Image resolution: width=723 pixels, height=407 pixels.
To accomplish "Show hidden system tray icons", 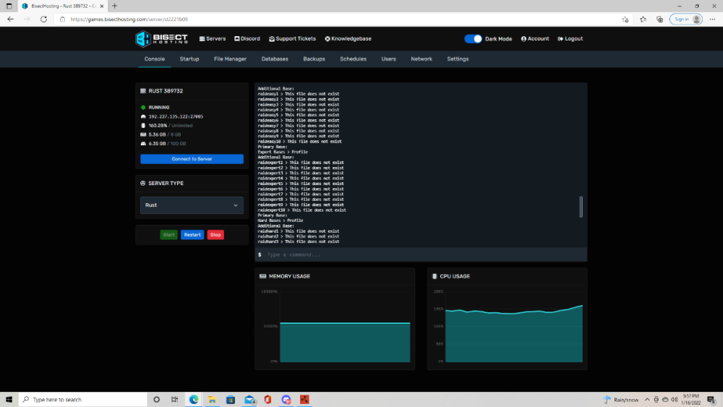I will pyautogui.click(x=647, y=400).
